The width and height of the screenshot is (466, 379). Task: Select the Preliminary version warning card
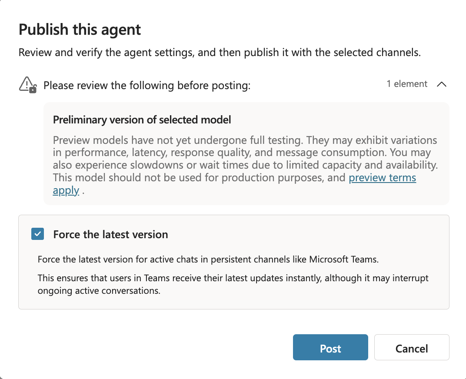click(246, 153)
